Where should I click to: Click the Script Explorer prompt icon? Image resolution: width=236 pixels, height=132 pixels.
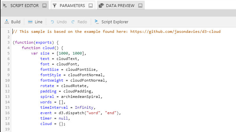coord(97,22)
